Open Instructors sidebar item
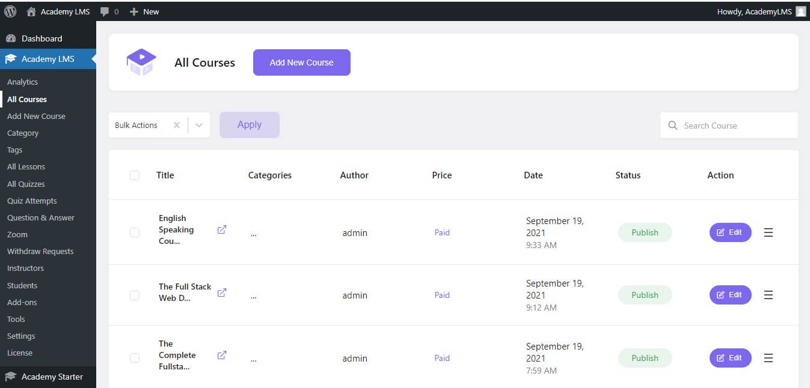 (x=25, y=268)
